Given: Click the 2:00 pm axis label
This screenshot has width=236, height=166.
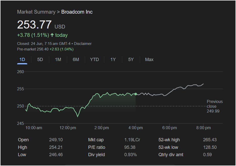Looking at the screenshot, I should point(102,128).
